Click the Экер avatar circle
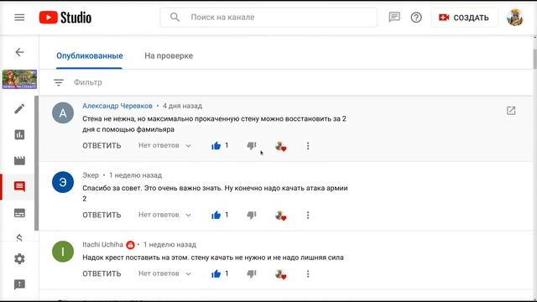This screenshot has height=302, width=537. coord(63,182)
